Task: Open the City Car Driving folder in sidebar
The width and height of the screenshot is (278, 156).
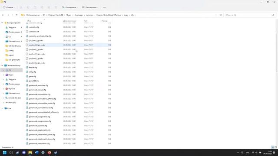Action: tap(14, 46)
